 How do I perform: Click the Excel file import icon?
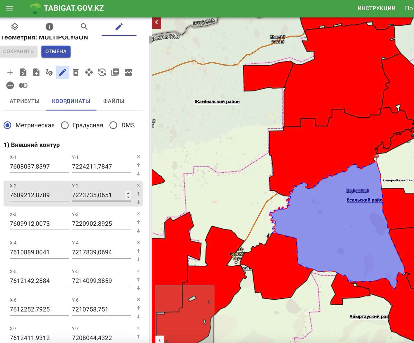23,72
